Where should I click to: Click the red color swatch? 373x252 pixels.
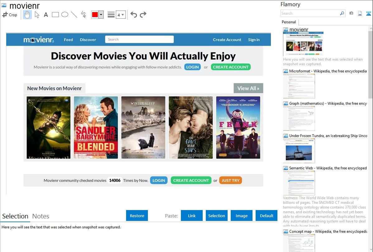click(x=95, y=15)
